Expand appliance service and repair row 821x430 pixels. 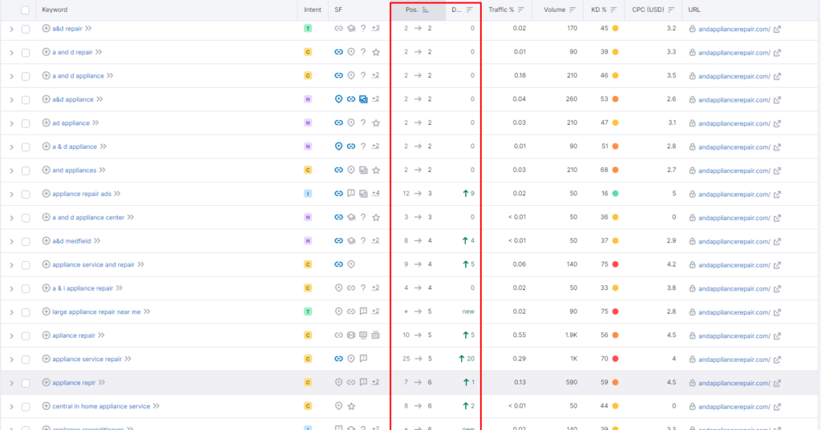(x=11, y=265)
